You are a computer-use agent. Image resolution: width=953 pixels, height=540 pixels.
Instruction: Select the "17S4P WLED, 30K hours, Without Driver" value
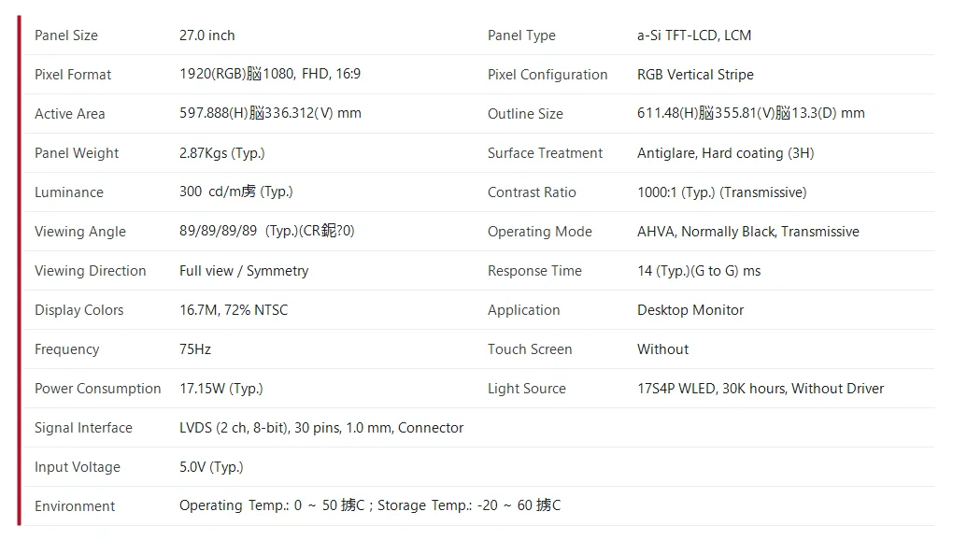pyautogui.click(x=761, y=389)
